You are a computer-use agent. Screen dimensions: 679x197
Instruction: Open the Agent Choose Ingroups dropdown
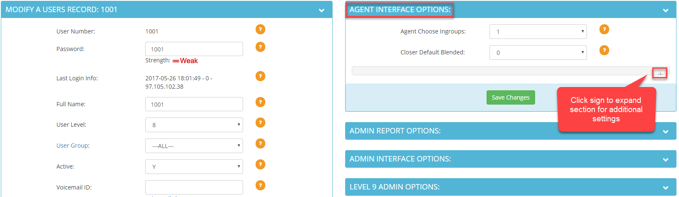538,31
